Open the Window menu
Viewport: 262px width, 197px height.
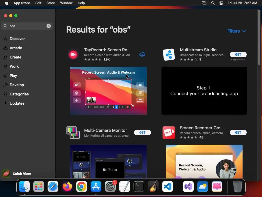coord(66,3)
